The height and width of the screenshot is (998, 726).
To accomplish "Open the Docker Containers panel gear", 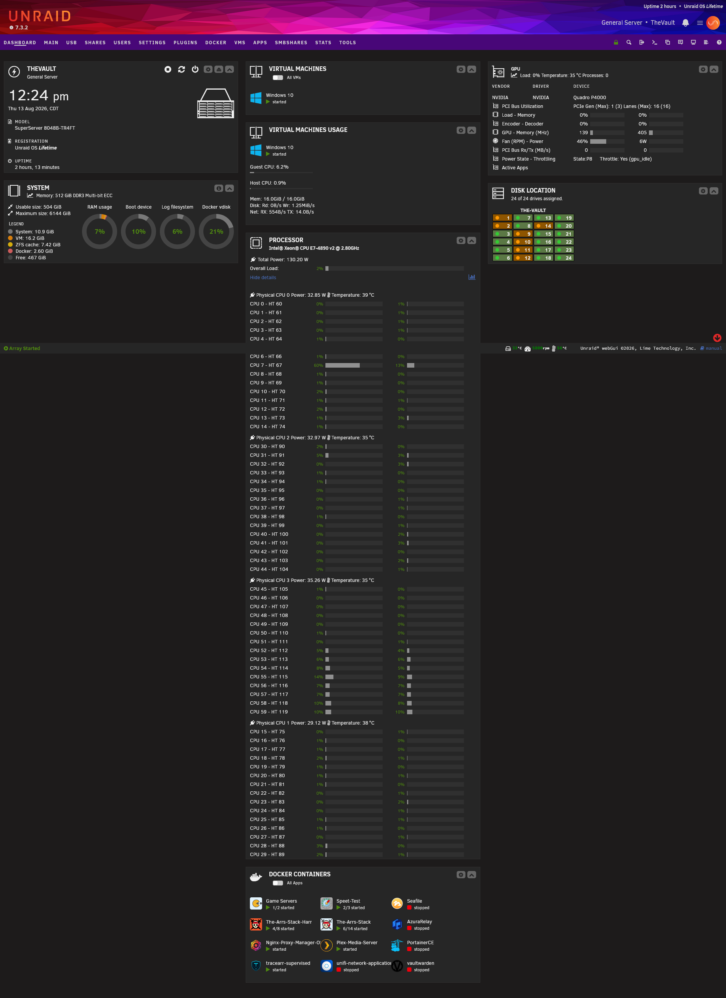I will pyautogui.click(x=461, y=875).
